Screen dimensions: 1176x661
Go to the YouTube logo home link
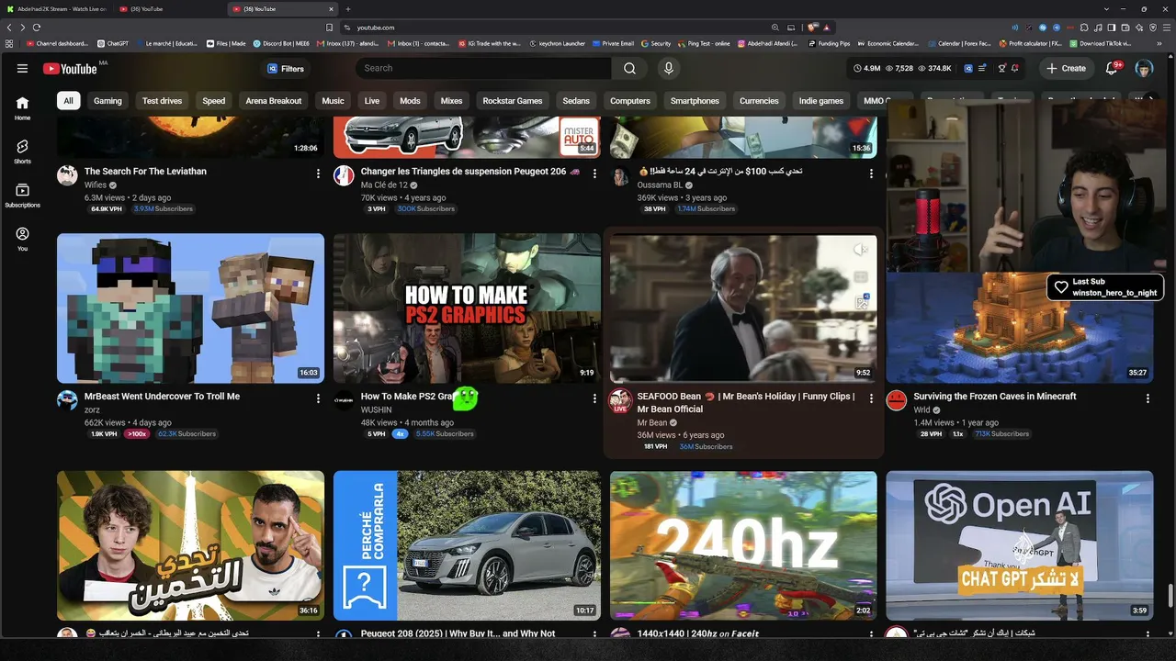click(x=70, y=68)
